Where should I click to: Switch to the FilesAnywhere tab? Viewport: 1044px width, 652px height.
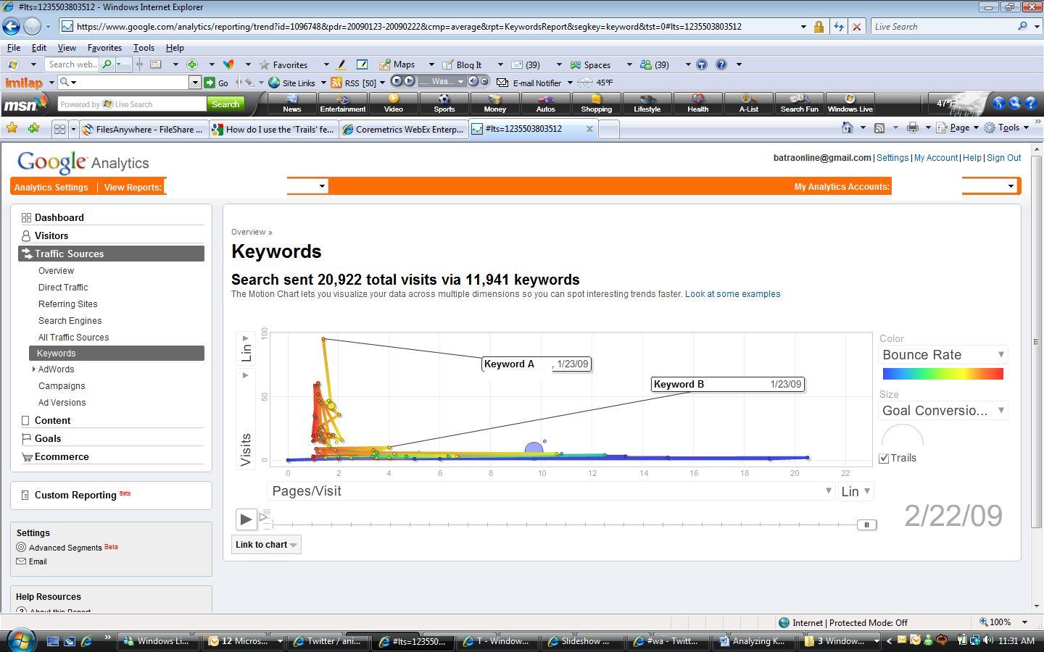click(144, 129)
